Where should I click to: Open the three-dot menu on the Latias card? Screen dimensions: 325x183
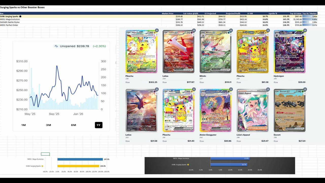194,35
